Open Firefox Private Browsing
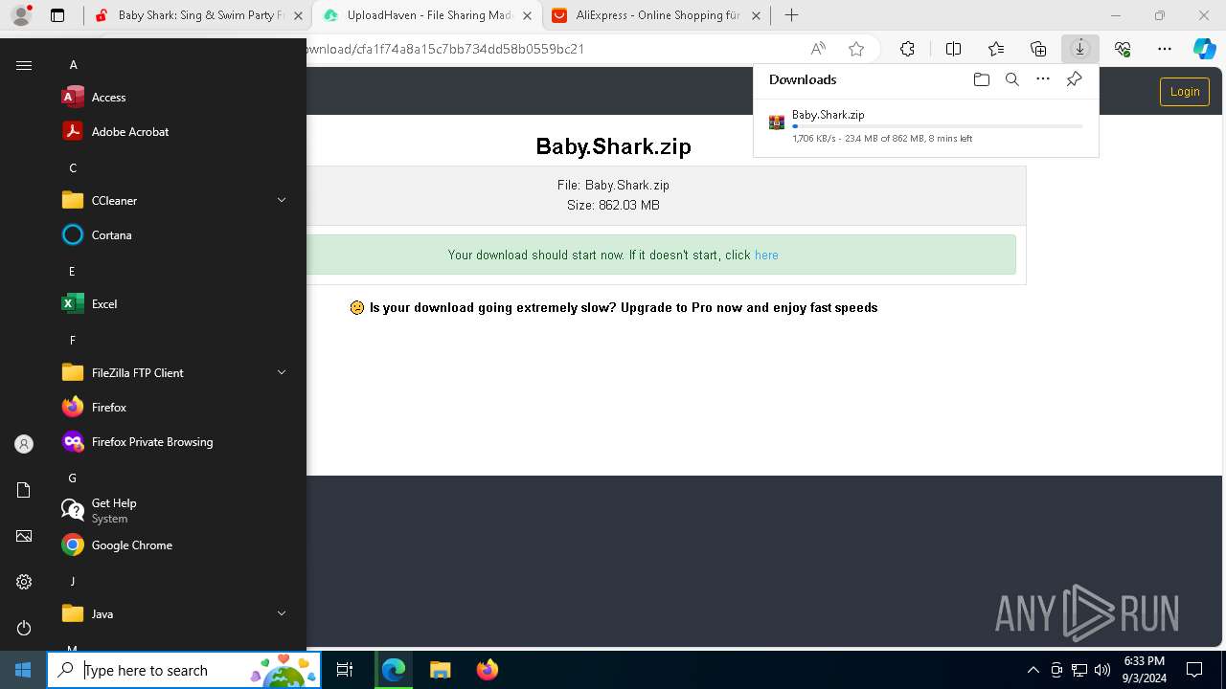Viewport: 1226px width, 689px height. (x=172, y=441)
